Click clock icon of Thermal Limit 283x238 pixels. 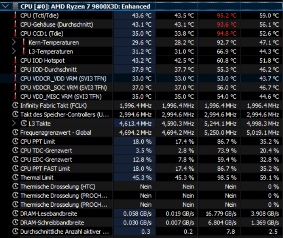click(x=15, y=177)
